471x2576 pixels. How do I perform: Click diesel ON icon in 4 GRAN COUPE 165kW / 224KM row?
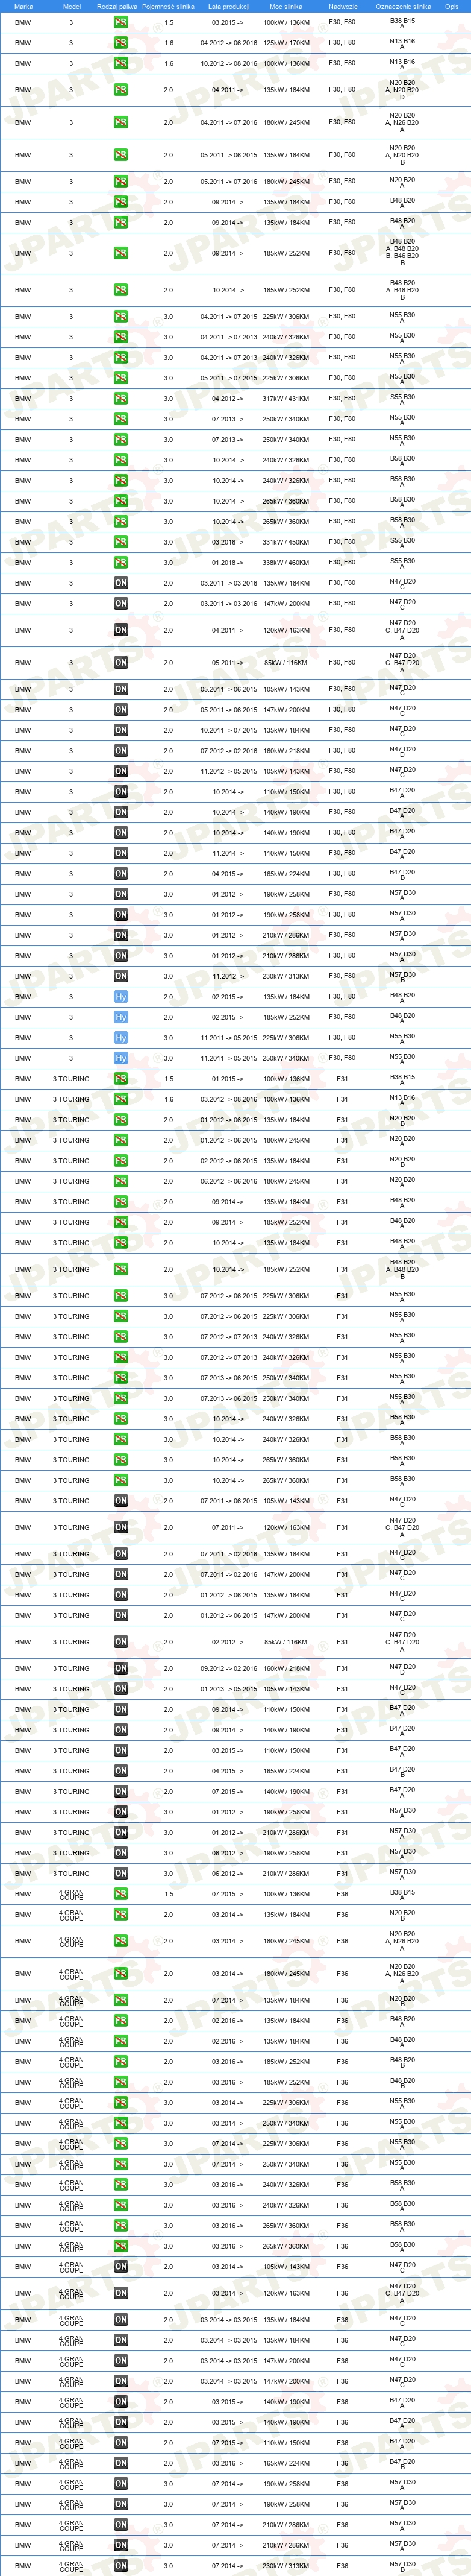coord(120,2463)
